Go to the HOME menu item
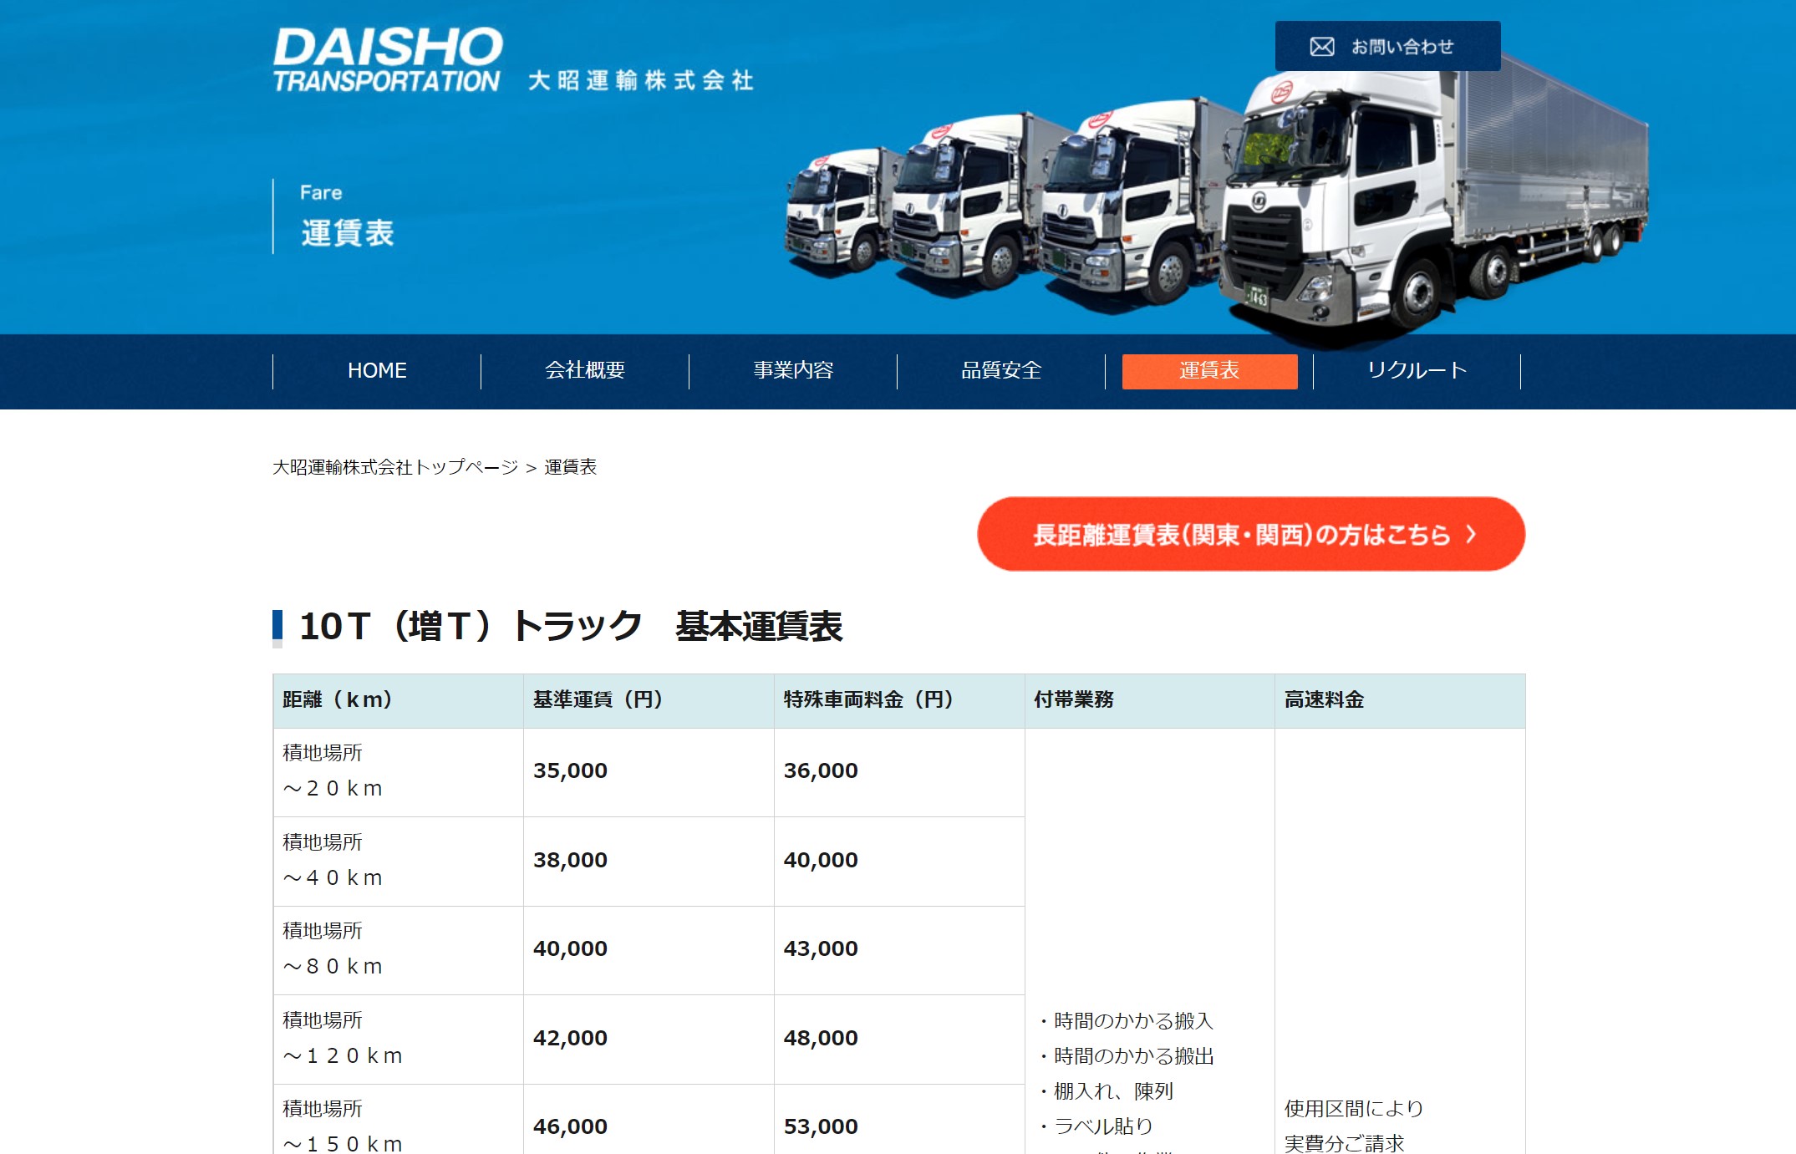This screenshot has height=1154, width=1796. pyautogui.click(x=377, y=371)
